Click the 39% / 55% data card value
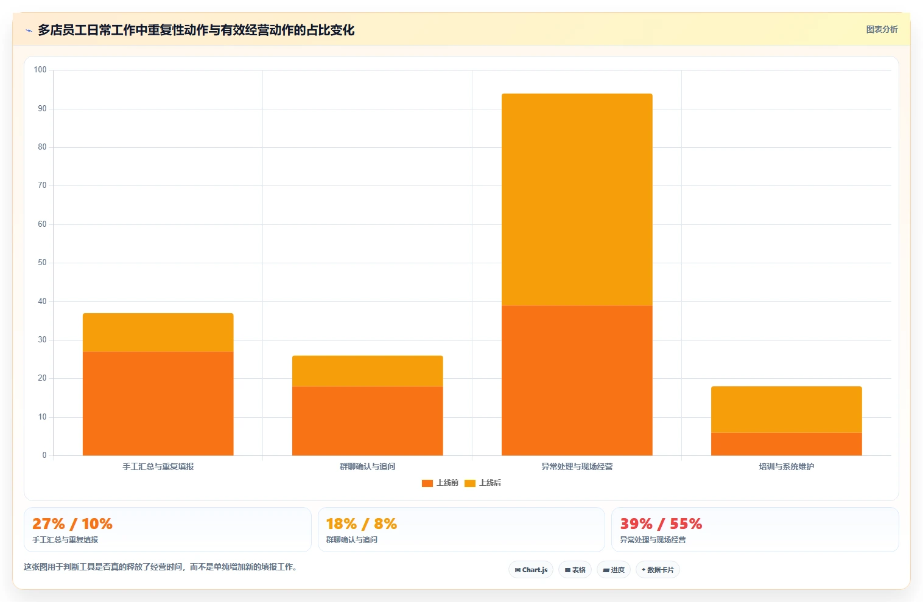Viewport: 923px width, 602px height. (x=661, y=524)
